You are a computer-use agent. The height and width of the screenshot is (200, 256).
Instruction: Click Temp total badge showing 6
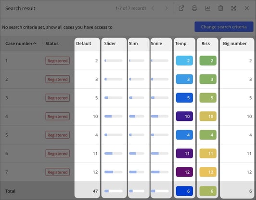pos(184,191)
